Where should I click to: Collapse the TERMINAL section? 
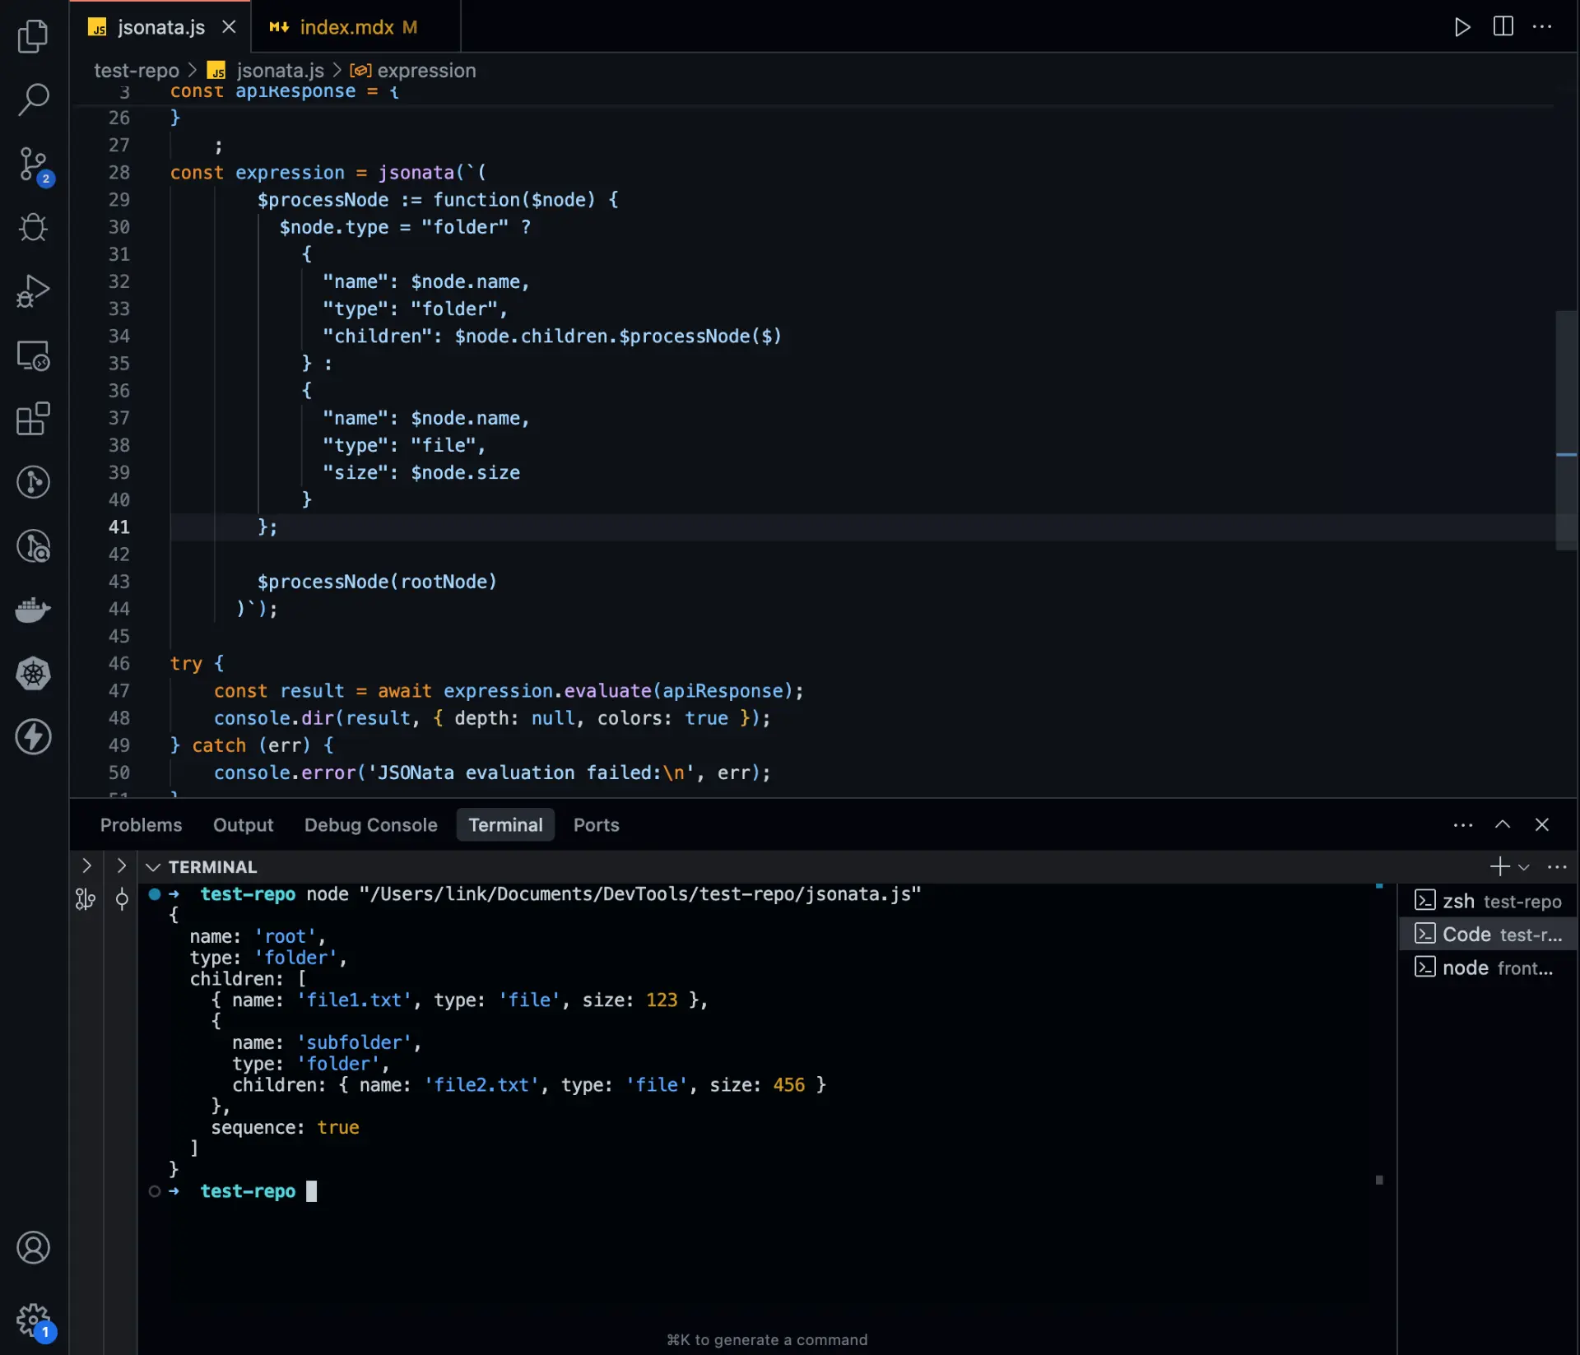click(x=153, y=866)
